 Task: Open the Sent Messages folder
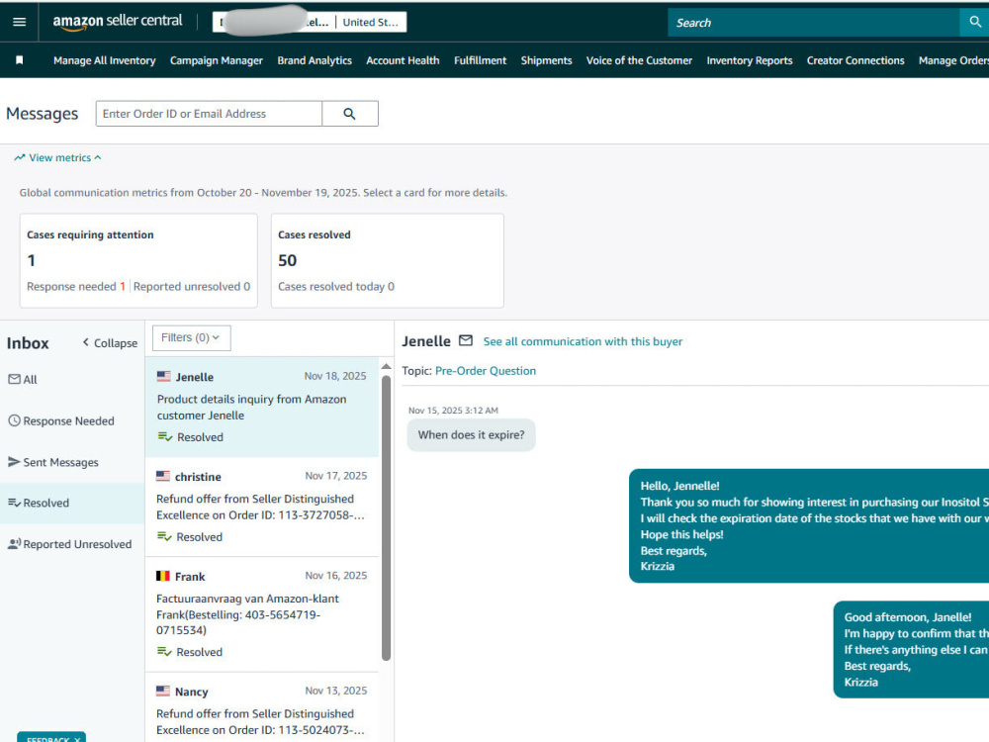53,462
